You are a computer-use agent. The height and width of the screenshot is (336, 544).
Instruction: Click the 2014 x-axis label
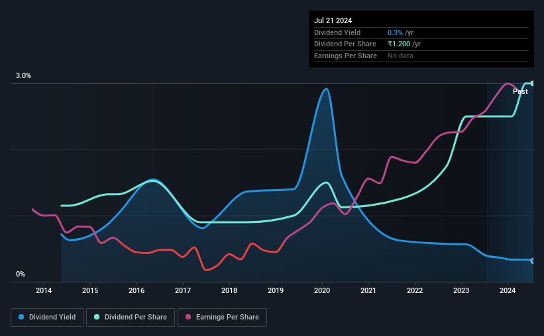tap(44, 290)
